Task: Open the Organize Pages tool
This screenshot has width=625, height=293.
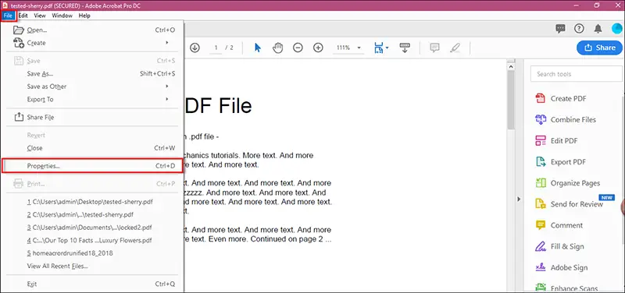Action: (567, 183)
